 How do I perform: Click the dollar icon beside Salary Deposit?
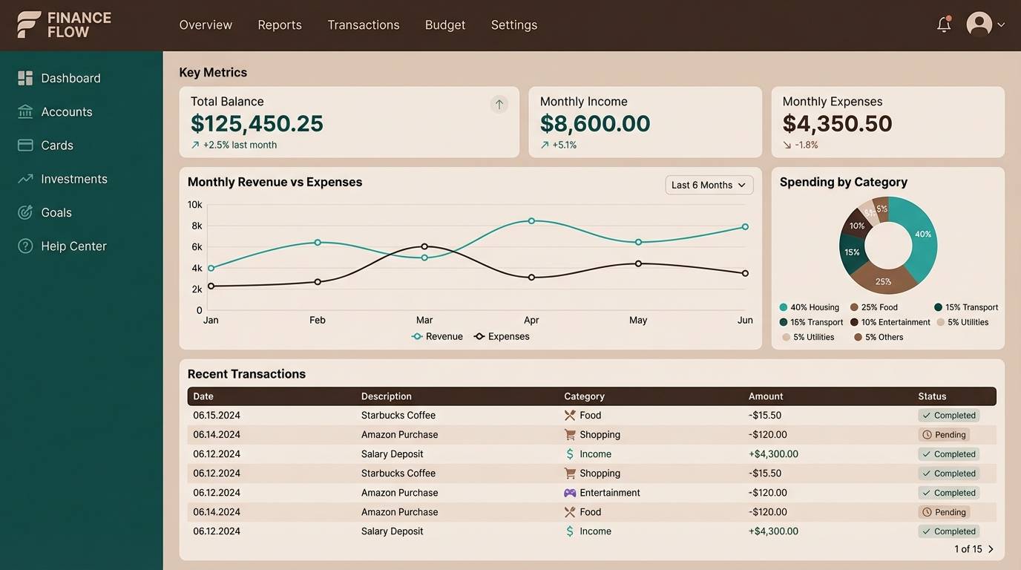click(x=569, y=453)
